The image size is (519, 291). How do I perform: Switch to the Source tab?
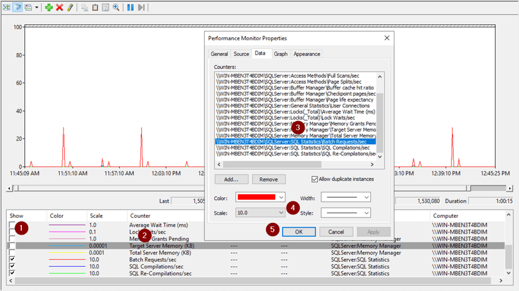241,54
